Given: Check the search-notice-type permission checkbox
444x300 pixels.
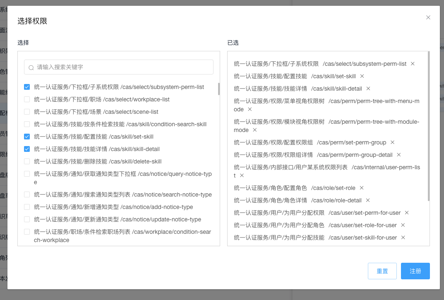Looking at the screenshot, I should pos(27,194).
